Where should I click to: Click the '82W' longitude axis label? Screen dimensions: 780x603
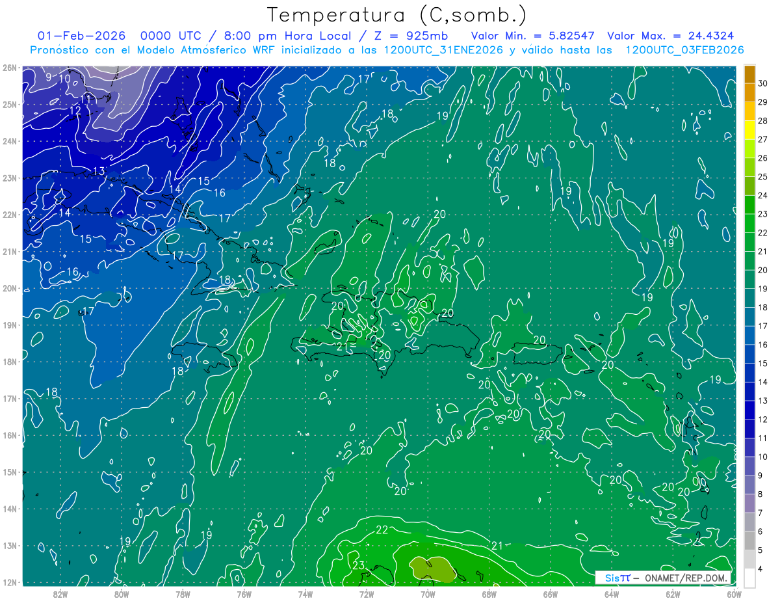point(60,593)
